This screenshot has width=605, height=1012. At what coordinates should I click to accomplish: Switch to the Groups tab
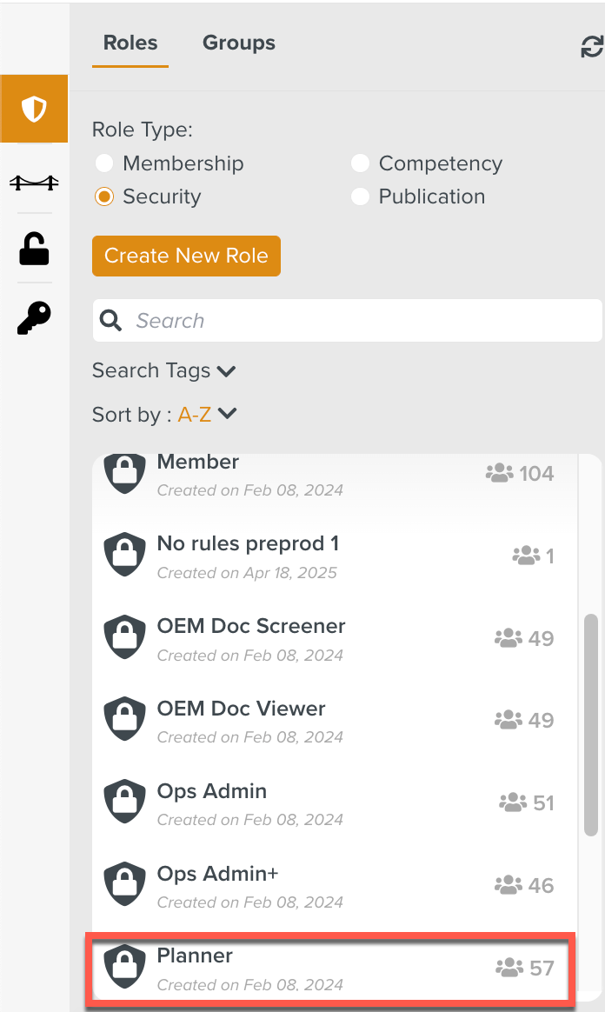pyautogui.click(x=238, y=43)
